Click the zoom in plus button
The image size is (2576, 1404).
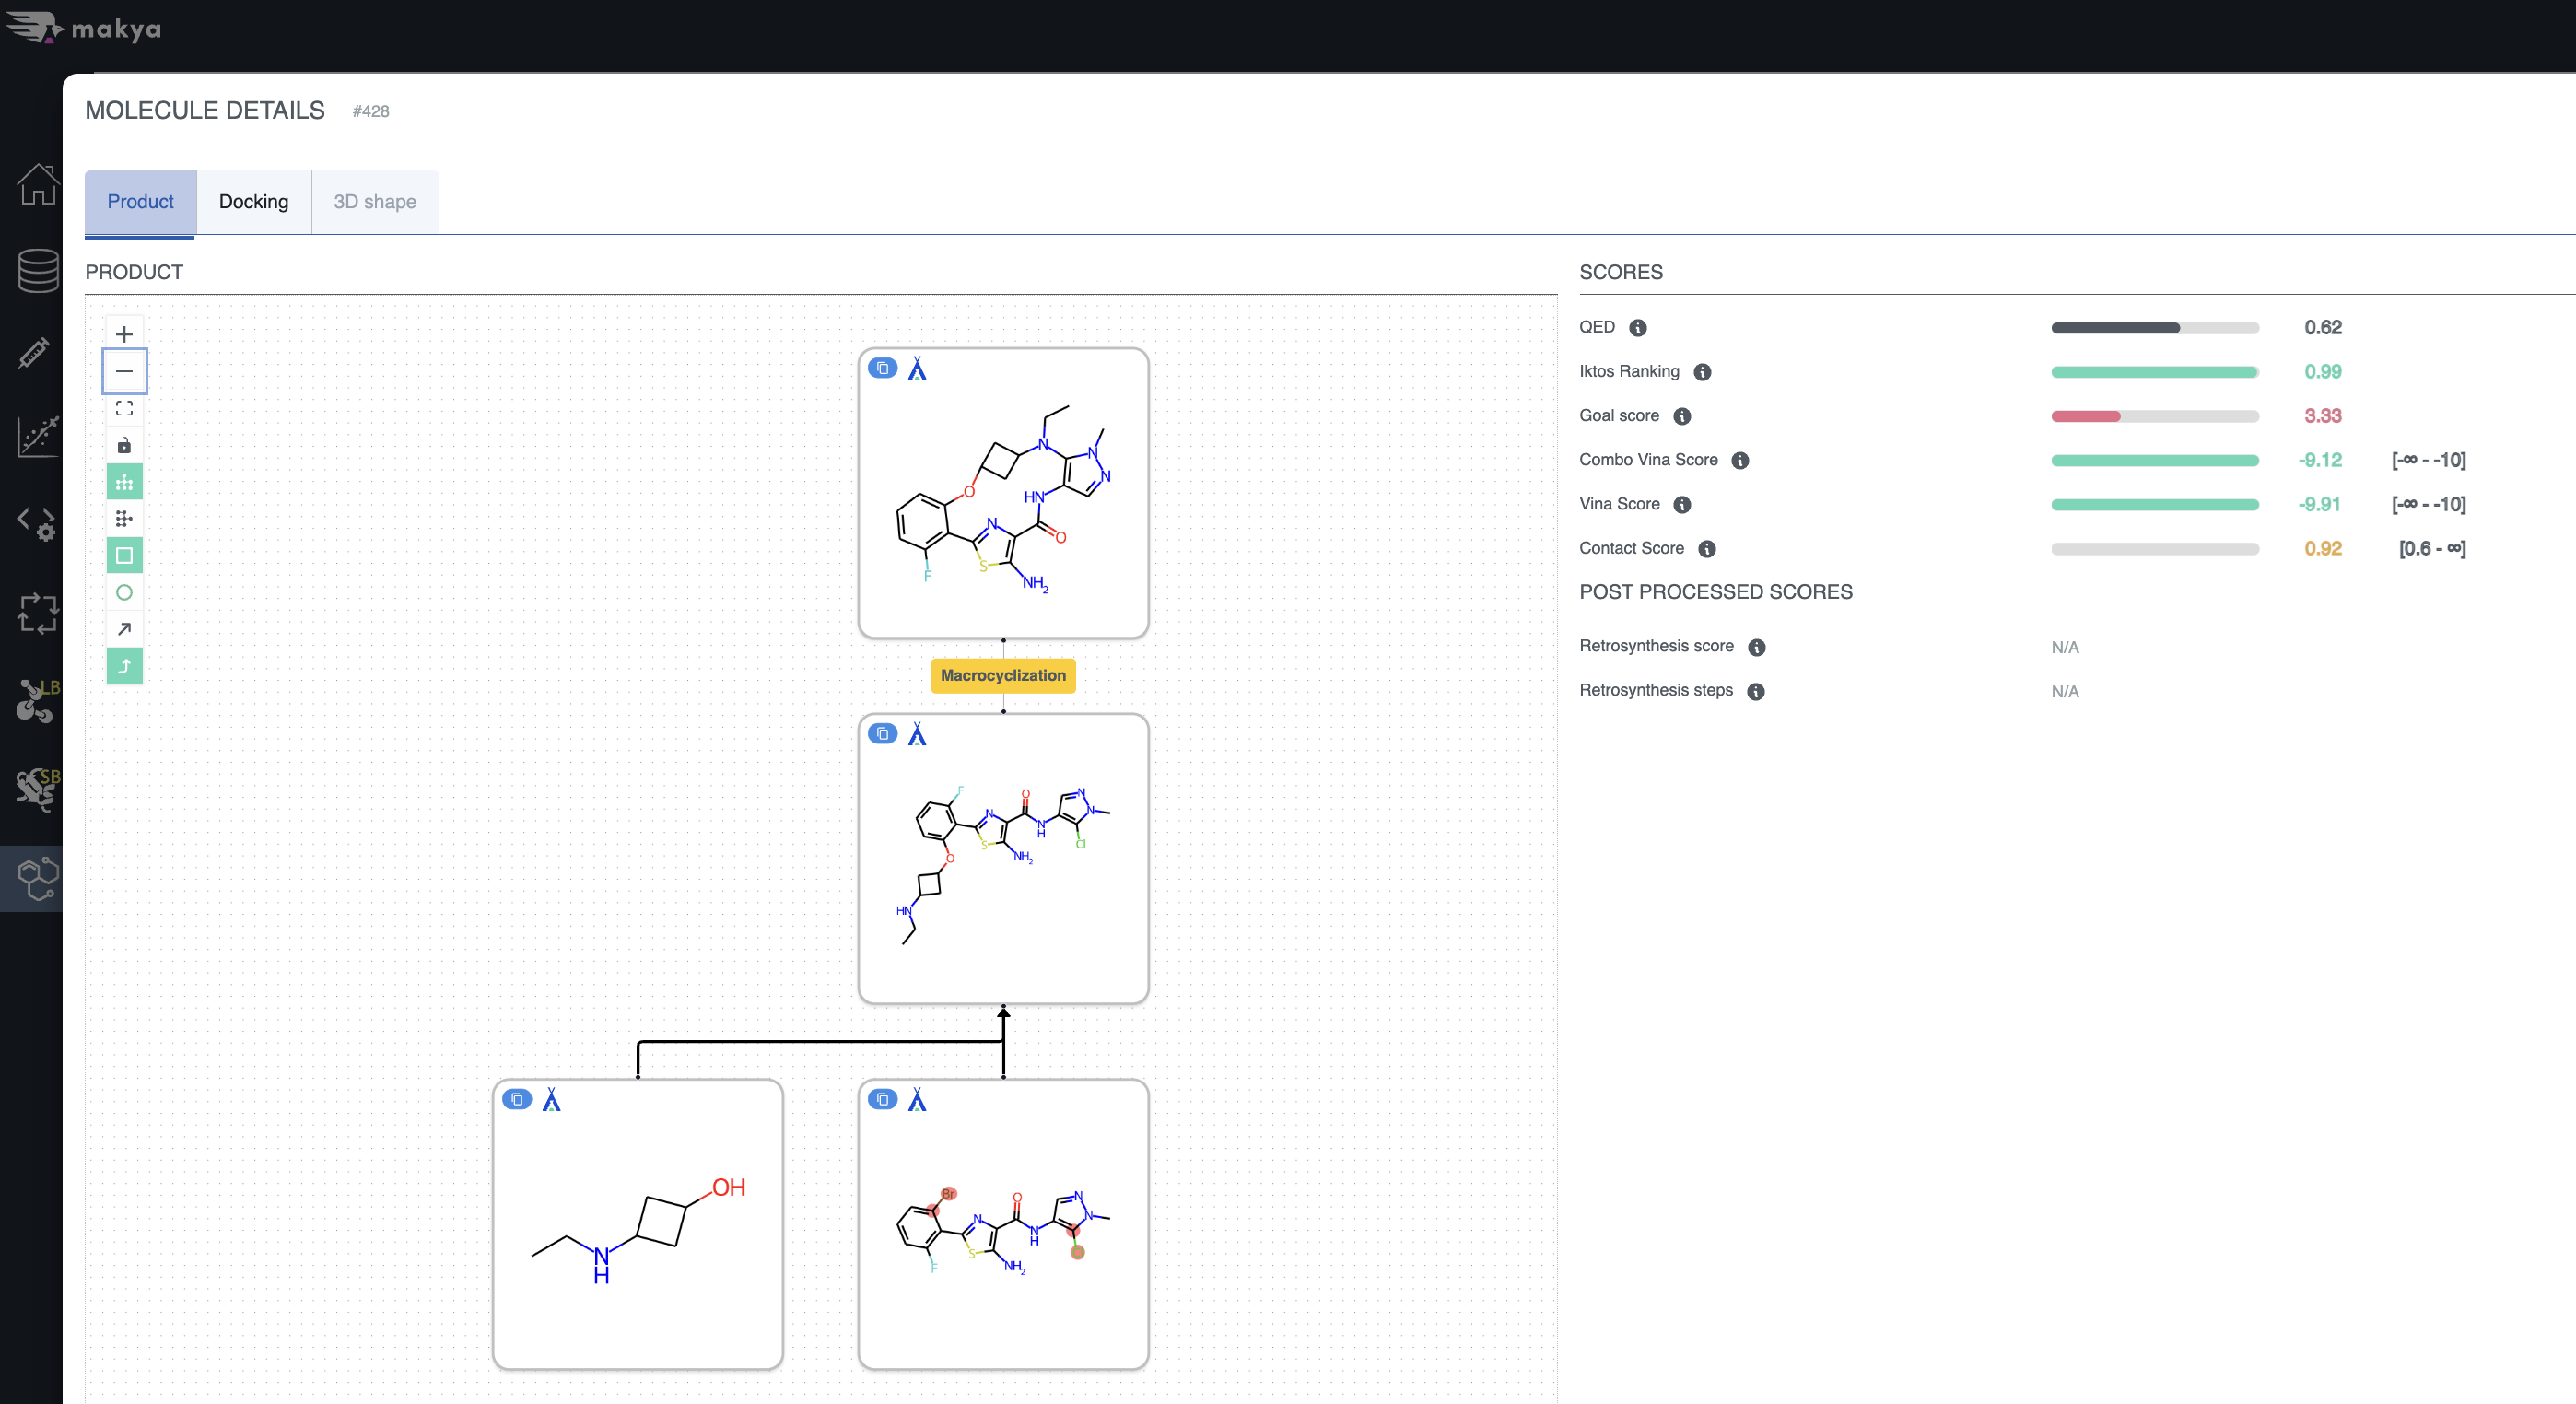tap(124, 334)
